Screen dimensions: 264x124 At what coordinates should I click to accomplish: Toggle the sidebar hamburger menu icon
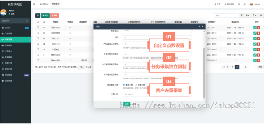tap(34, 4)
